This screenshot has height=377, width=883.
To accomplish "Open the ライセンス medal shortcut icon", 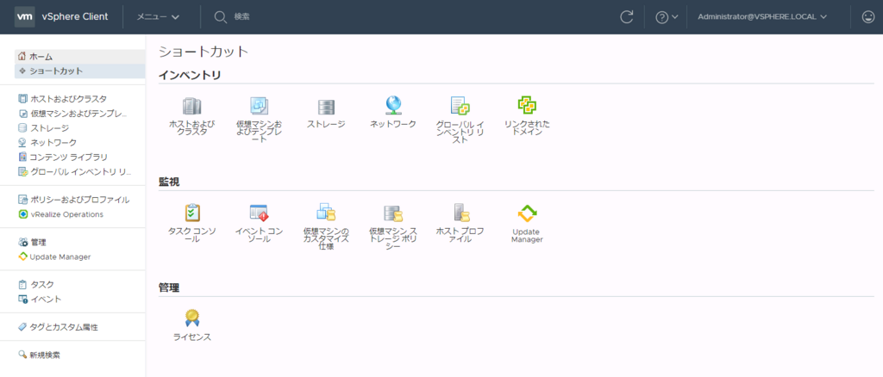I will coord(192,318).
